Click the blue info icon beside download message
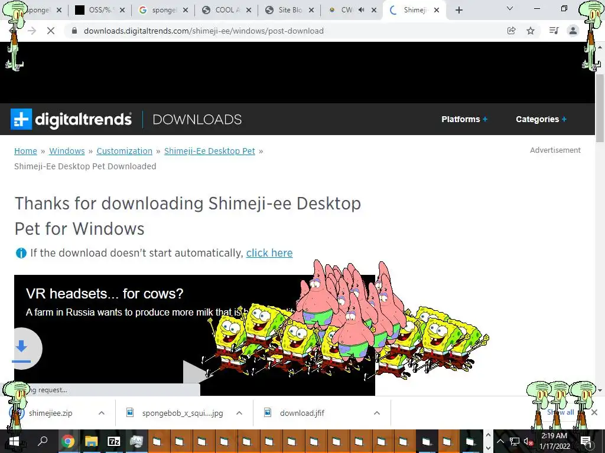This screenshot has height=453, width=605. [x=21, y=253]
